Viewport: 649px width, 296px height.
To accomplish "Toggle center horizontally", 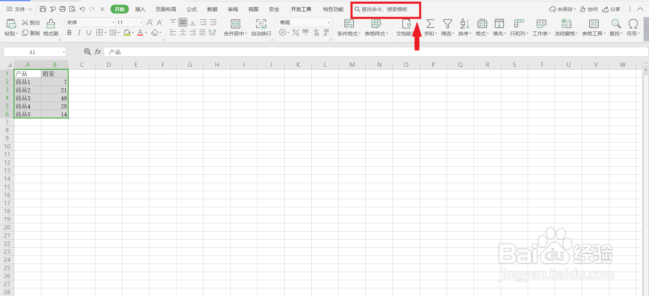I will pyautogui.click(x=183, y=32).
